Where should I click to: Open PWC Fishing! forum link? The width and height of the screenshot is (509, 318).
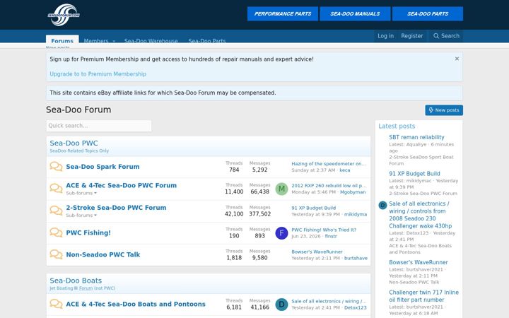click(88, 232)
